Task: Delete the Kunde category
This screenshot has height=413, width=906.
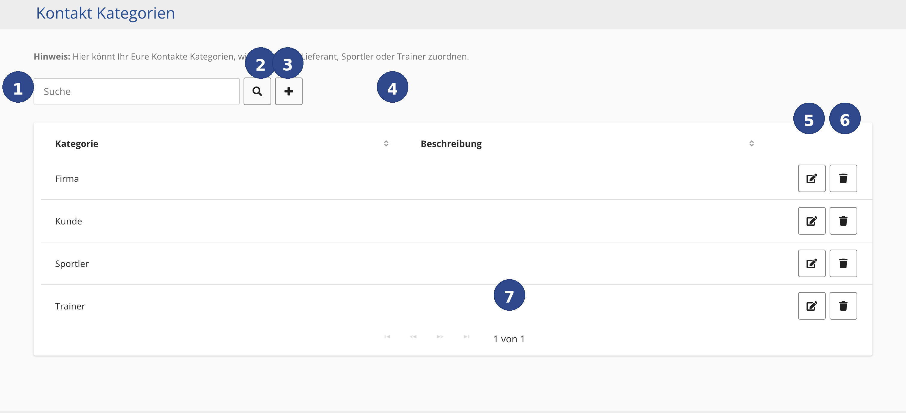Action: pos(843,221)
